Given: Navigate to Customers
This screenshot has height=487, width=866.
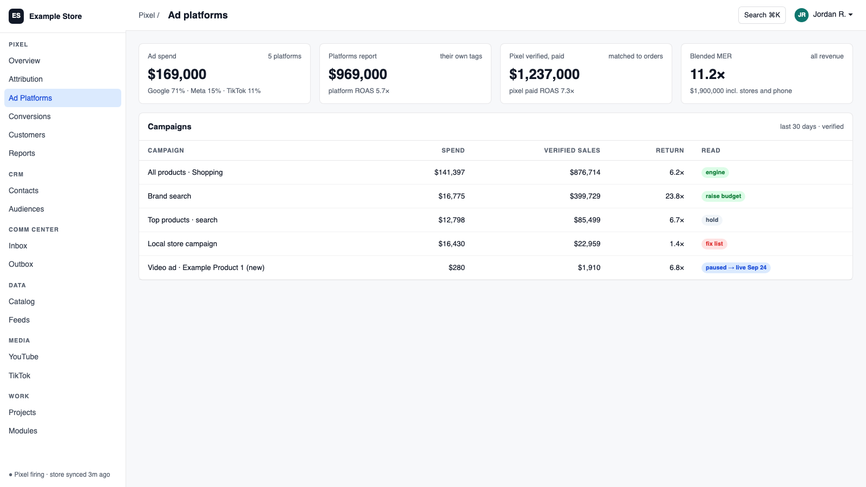Looking at the screenshot, I should (x=63, y=135).
